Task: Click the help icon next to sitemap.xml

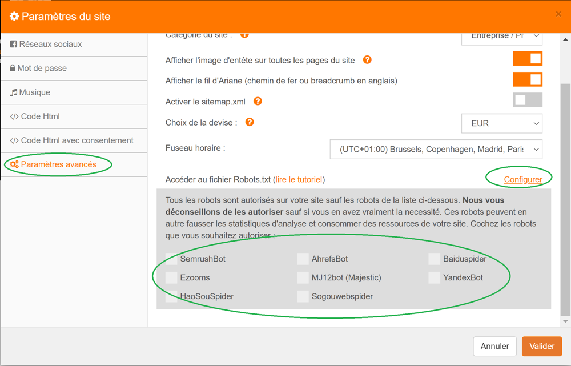Action: click(x=258, y=101)
